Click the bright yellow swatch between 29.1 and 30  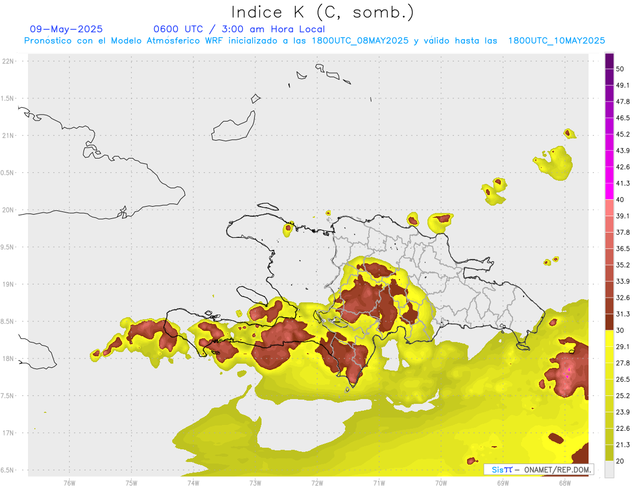(609, 338)
